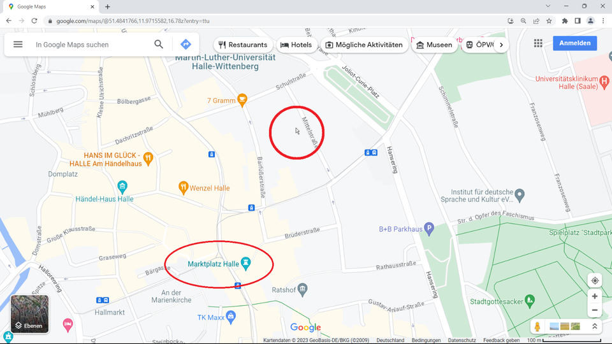Screen dimensions: 612x344
Task: Zoom out with the minus button
Action: pyautogui.click(x=595, y=310)
